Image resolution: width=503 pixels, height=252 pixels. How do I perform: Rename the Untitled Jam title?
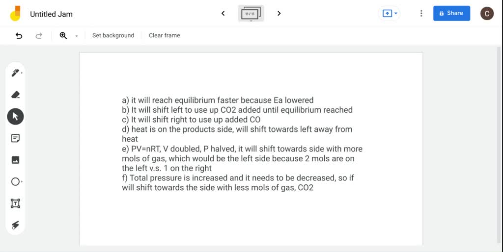click(51, 14)
